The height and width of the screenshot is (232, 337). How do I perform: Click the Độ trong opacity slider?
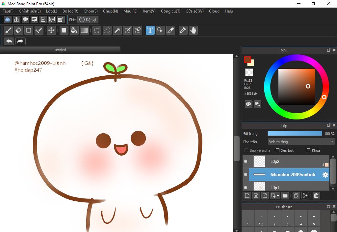point(295,133)
